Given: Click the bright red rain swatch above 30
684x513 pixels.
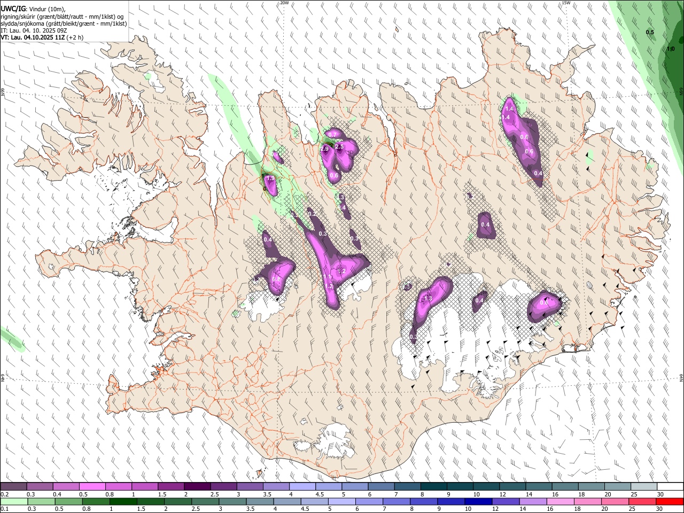Looking at the screenshot, I should 670,501.
